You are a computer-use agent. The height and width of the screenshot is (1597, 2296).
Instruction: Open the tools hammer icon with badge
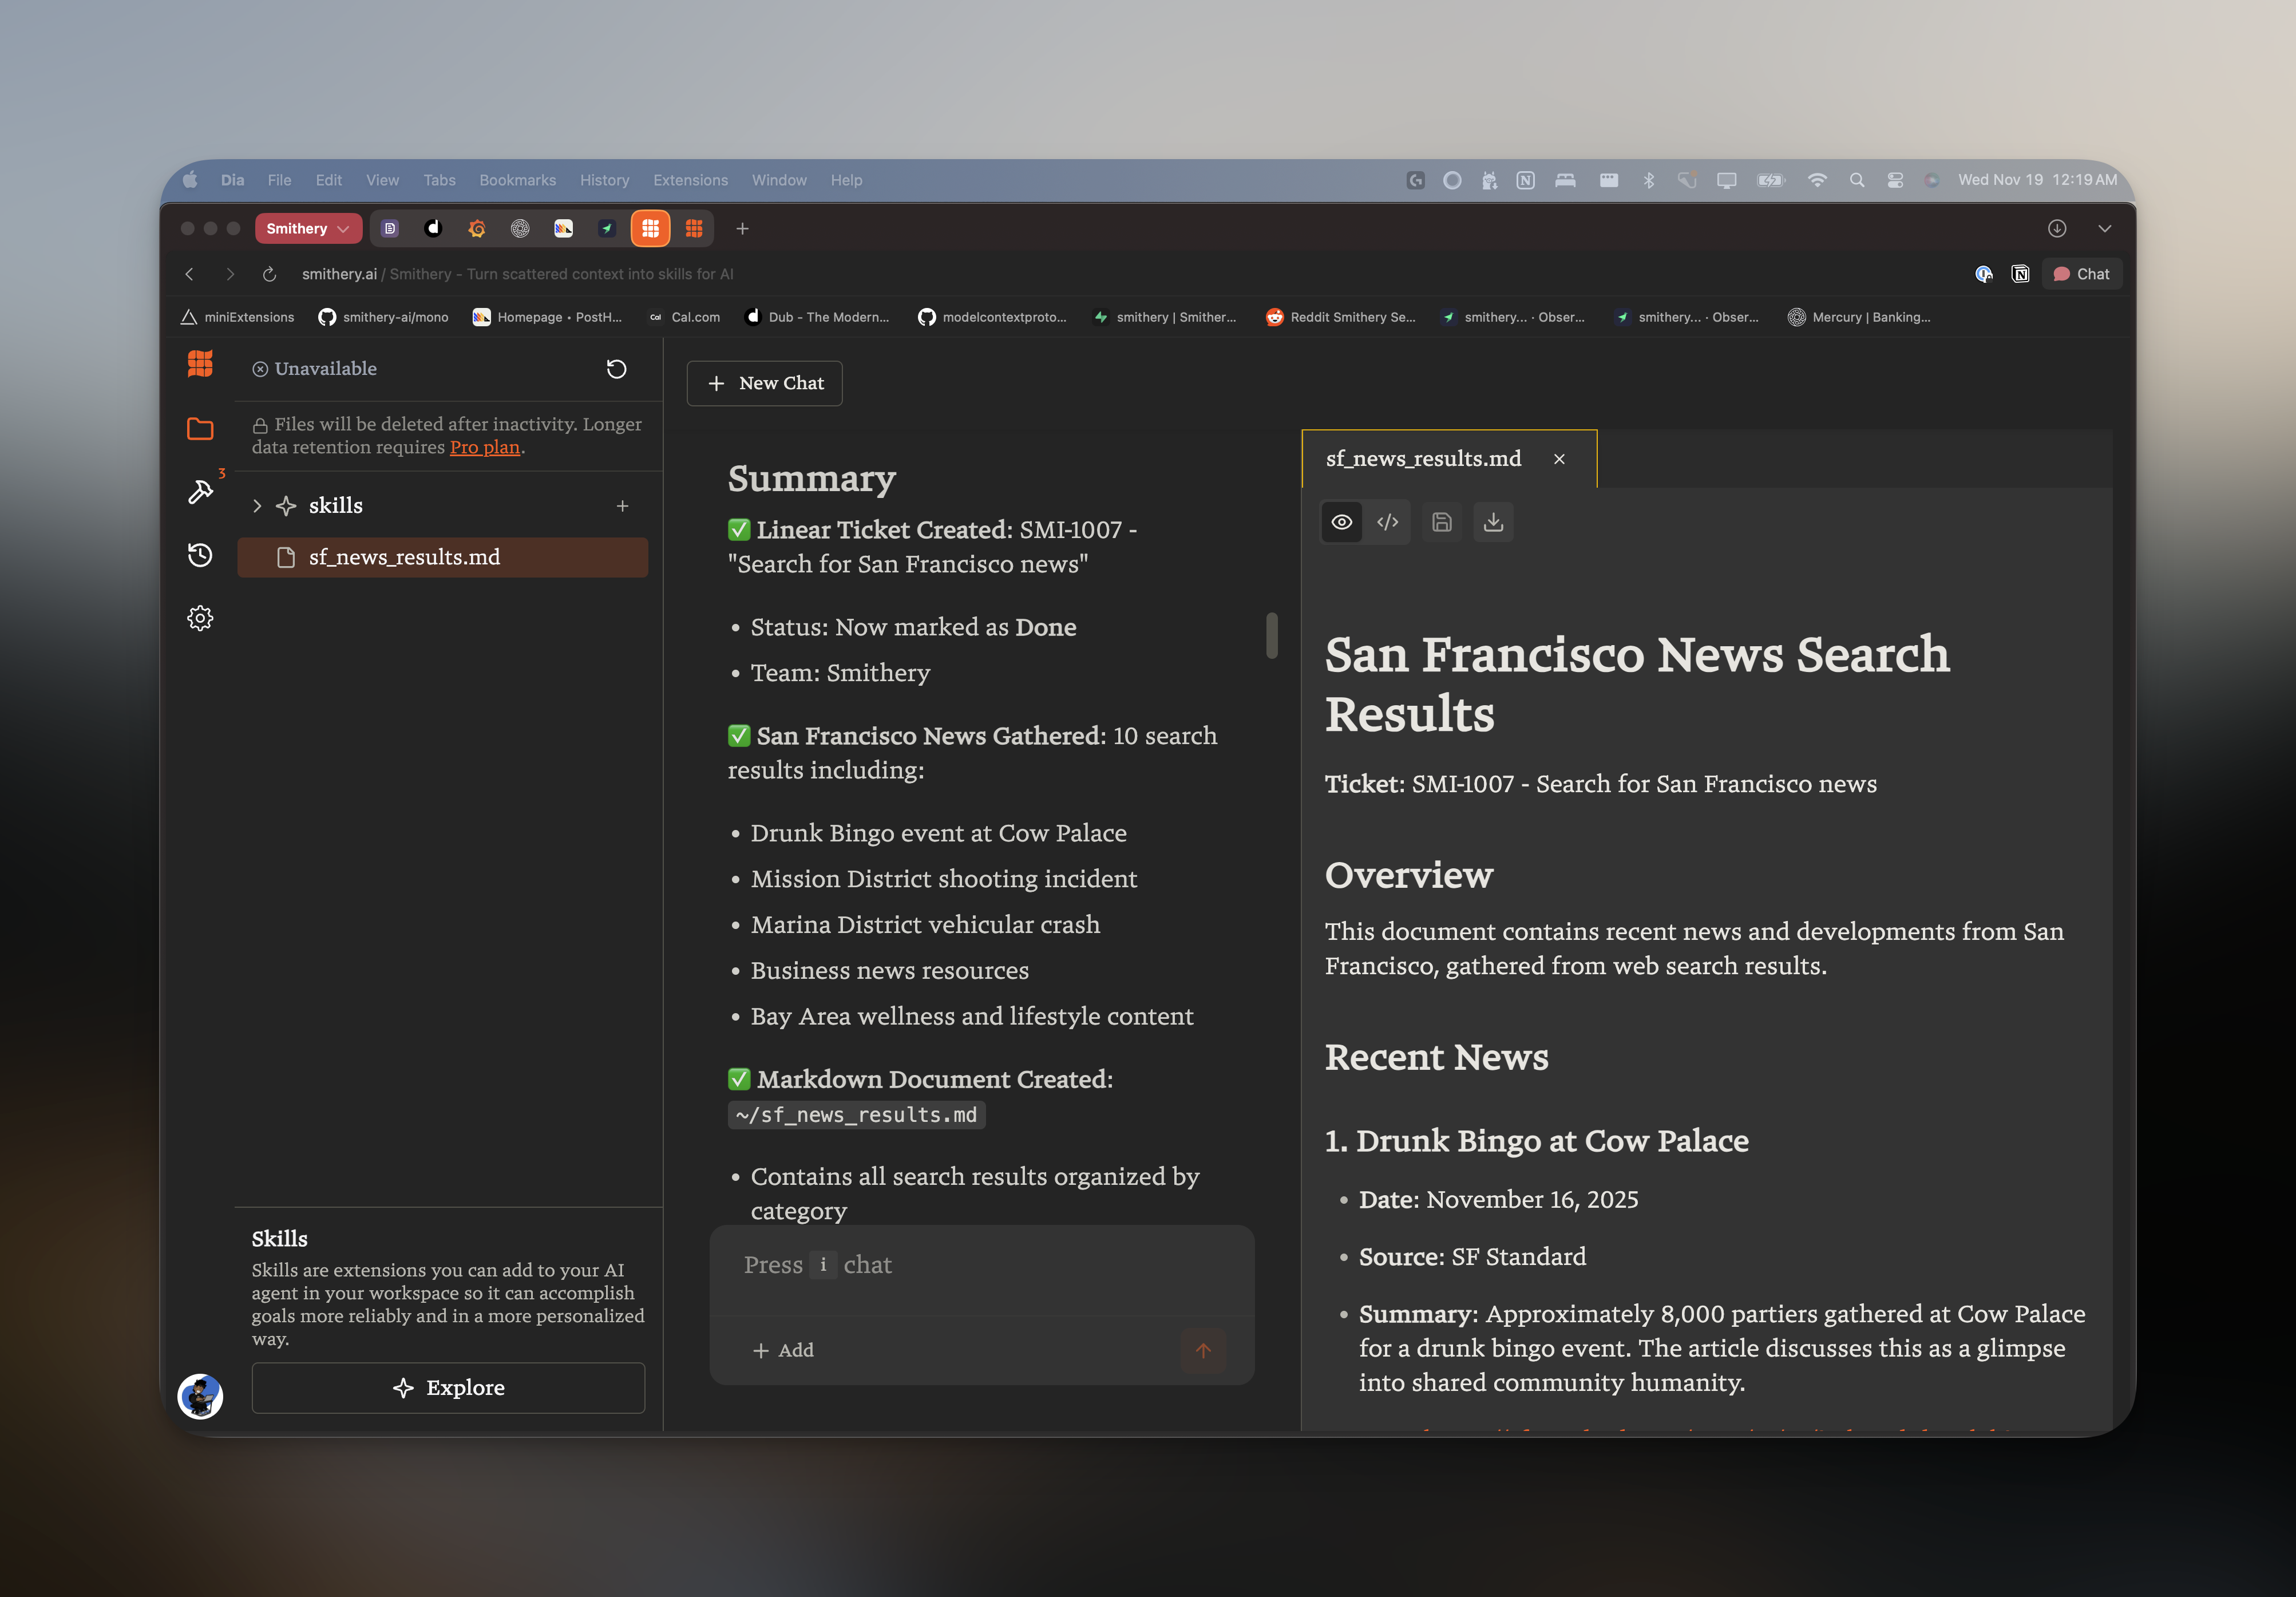tap(200, 491)
